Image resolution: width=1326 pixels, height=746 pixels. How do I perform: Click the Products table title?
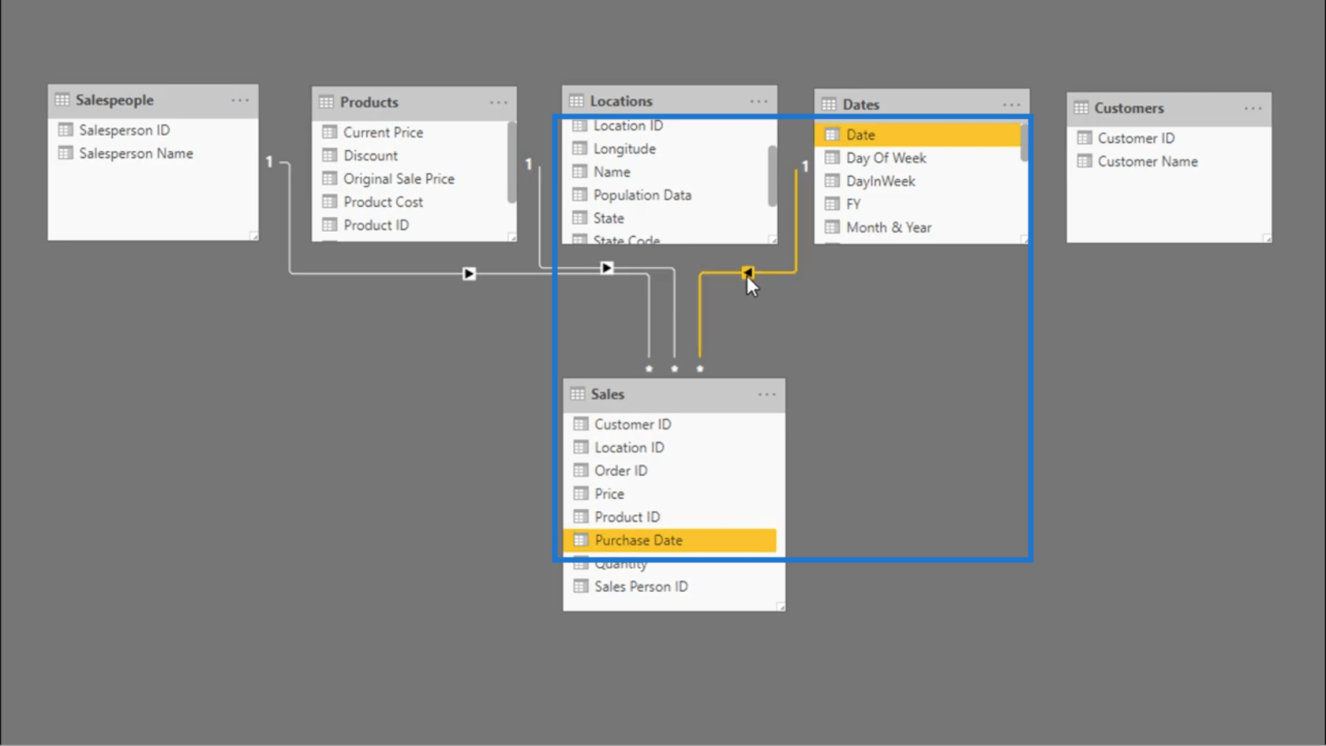tap(369, 103)
